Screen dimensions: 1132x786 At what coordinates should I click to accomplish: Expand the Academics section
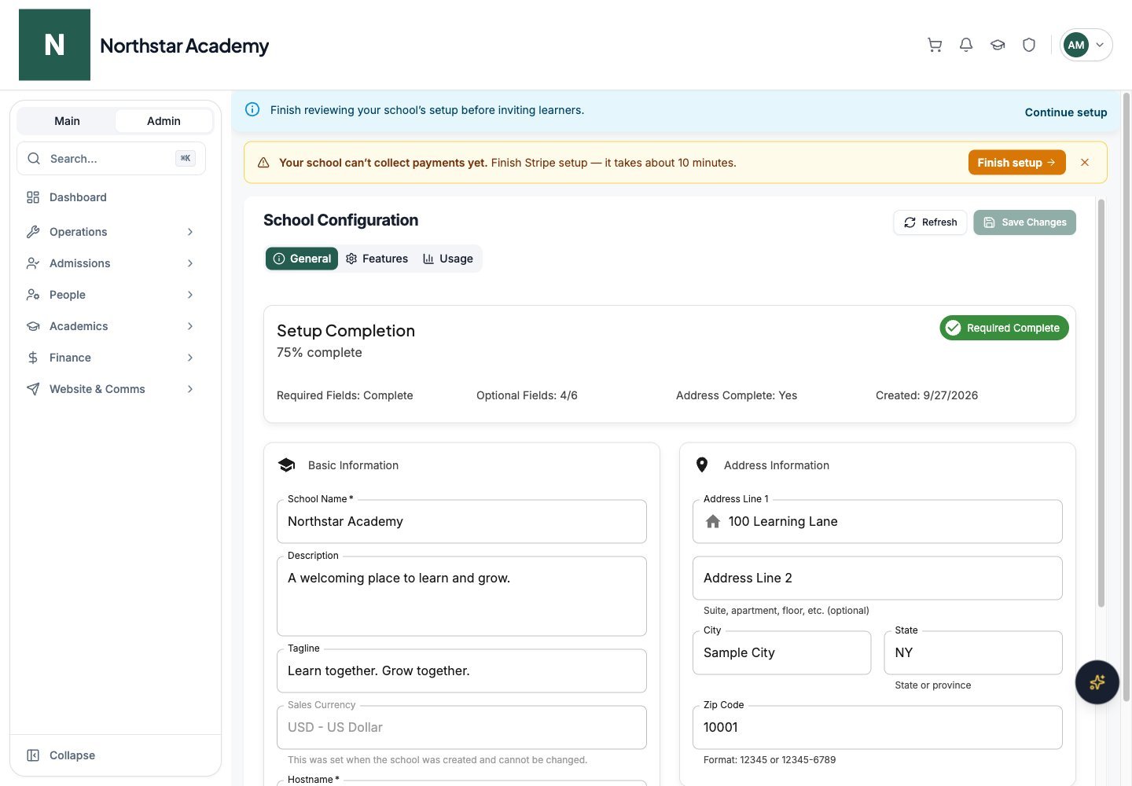click(x=109, y=326)
